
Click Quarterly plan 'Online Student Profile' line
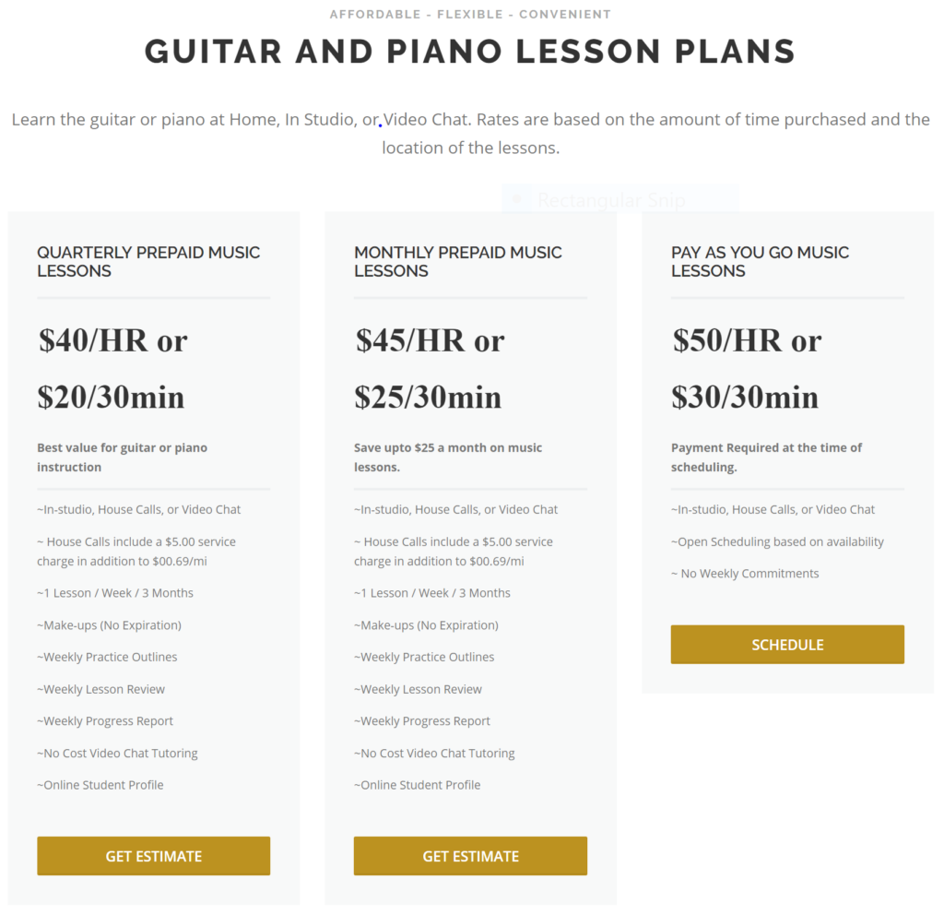[x=100, y=785]
